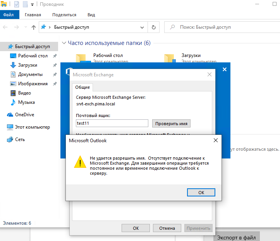Screen dimensions: 280x241
Task: Click Отмена in the Exchange dialog
Action: pyautogui.click(x=167, y=228)
